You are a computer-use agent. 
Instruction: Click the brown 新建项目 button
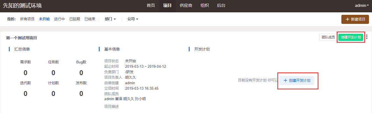click(355, 19)
